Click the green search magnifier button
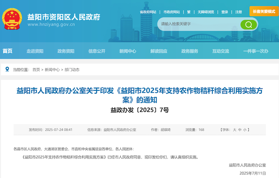 pyautogui.click(x=248, y=25)
